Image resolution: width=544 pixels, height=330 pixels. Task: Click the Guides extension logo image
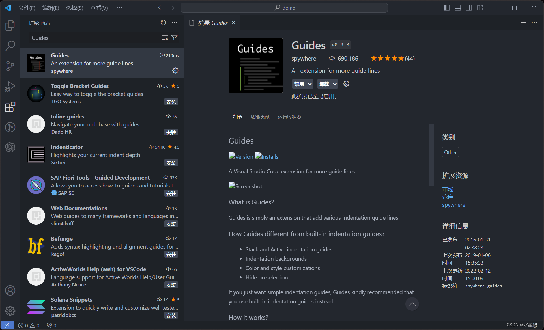(256, 66)
